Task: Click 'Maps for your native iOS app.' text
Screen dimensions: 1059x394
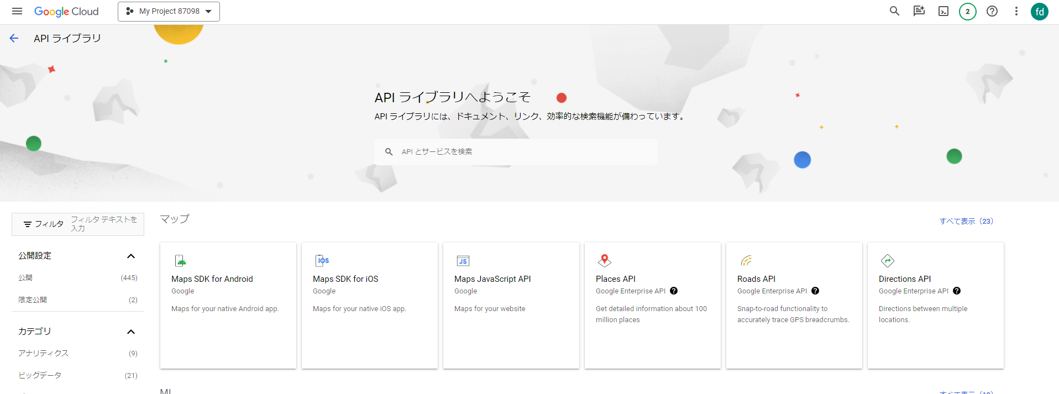Action: pyautogui.click(x=359, y=309)
